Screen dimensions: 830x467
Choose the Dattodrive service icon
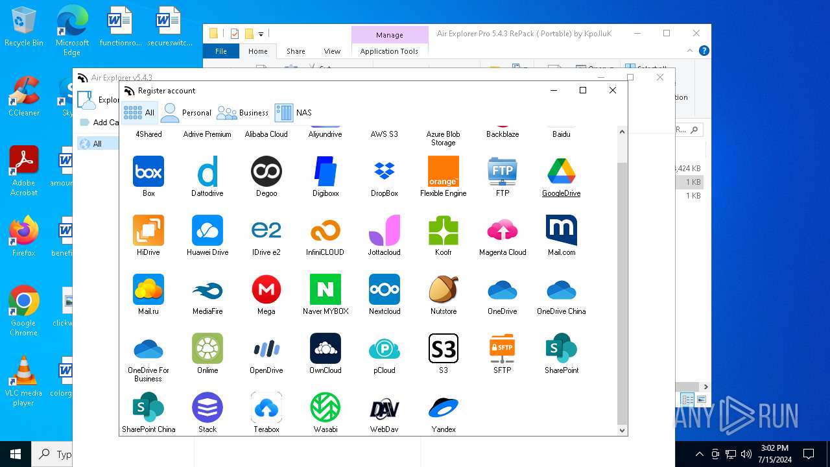[x=207, y=171]
